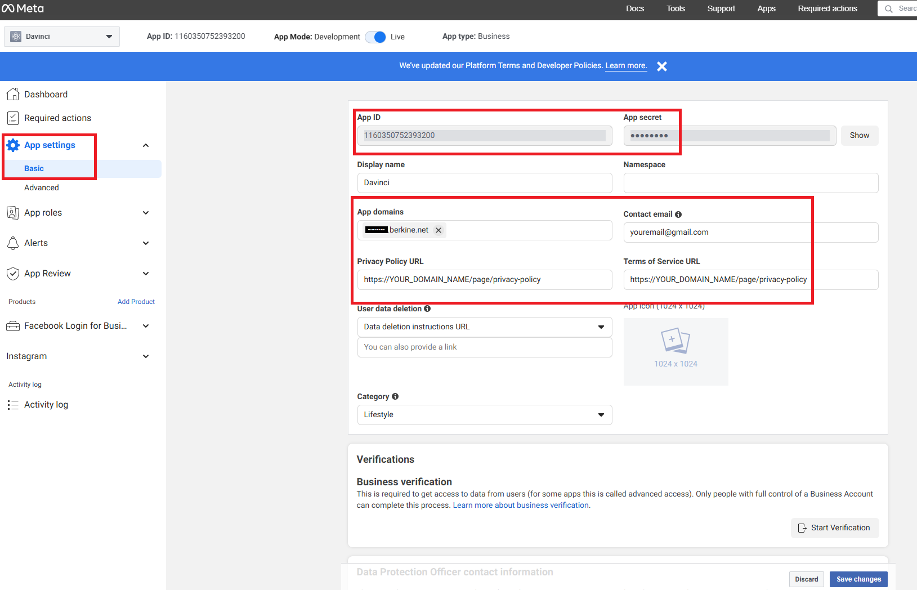Viewport: 917px width, 590px height.
Task: Click the Category info icon
Action: click(395, 396)
